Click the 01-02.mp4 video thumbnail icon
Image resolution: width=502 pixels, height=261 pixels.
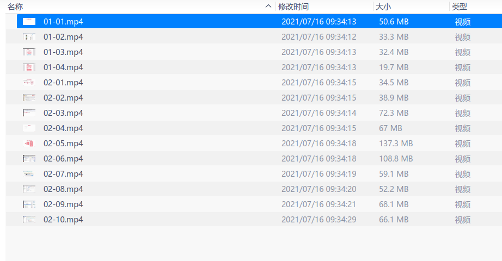coord(29,37)
